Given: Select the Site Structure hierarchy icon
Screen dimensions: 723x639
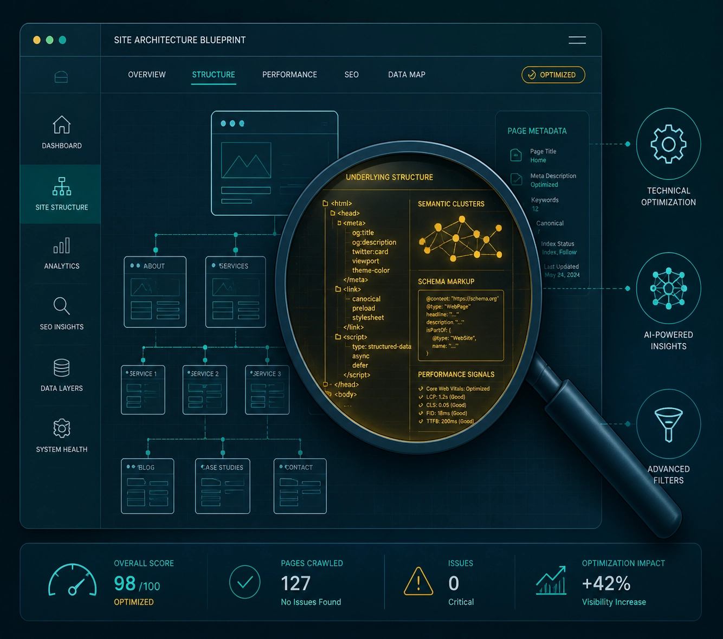Looking at the screenshot, I should pyautogui.click(x=62, y=186).
